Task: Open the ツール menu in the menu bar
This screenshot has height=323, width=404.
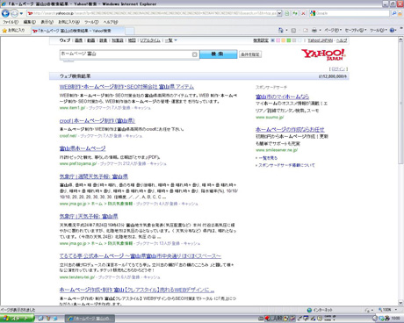Action: point(91,22)
